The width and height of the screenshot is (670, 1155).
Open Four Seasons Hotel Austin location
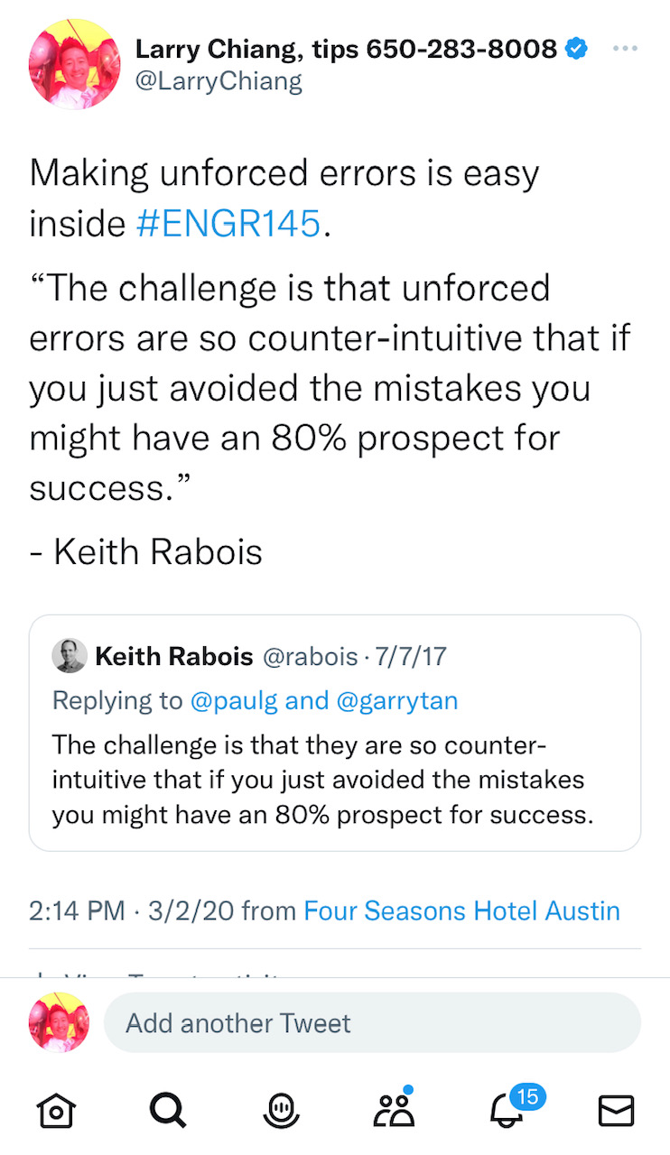coord(461,910)
